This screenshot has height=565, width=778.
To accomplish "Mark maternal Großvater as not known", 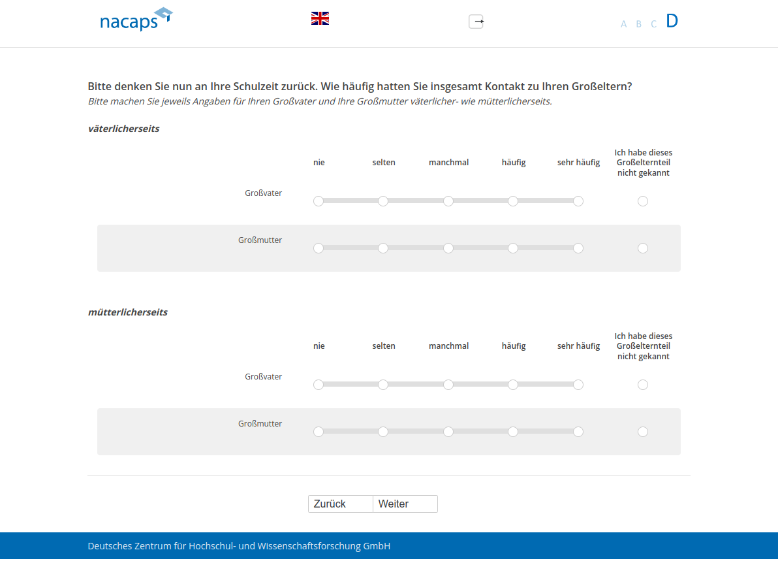I will [643, 385].
